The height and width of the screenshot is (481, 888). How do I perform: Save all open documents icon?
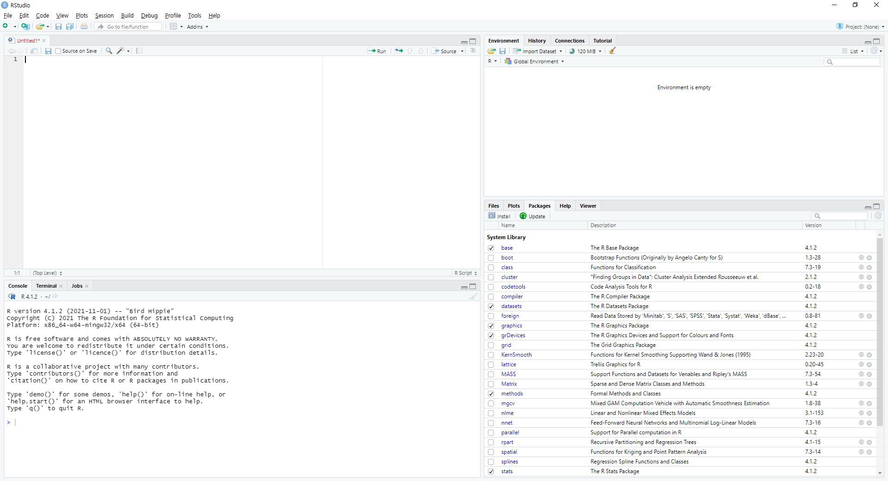click(x=69, y=26)
